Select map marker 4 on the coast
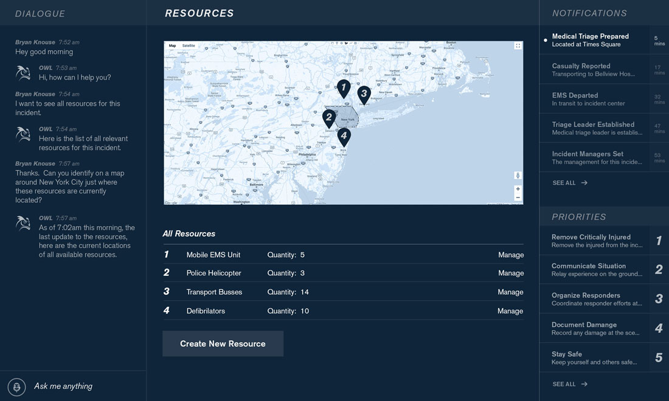Screen dimensions: 669x401 pyautogui.click(x=344, y=136)
